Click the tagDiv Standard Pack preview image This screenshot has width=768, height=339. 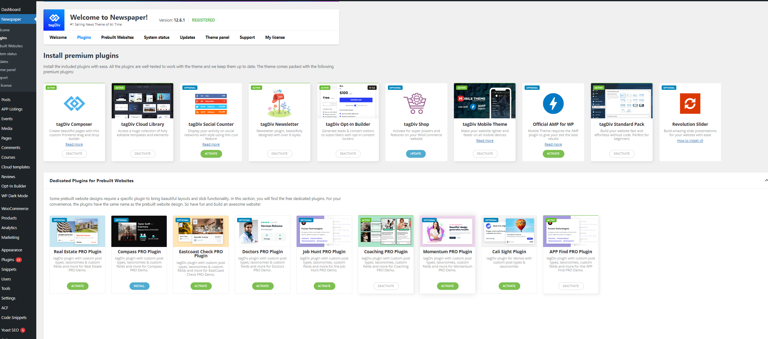(622, 101)
